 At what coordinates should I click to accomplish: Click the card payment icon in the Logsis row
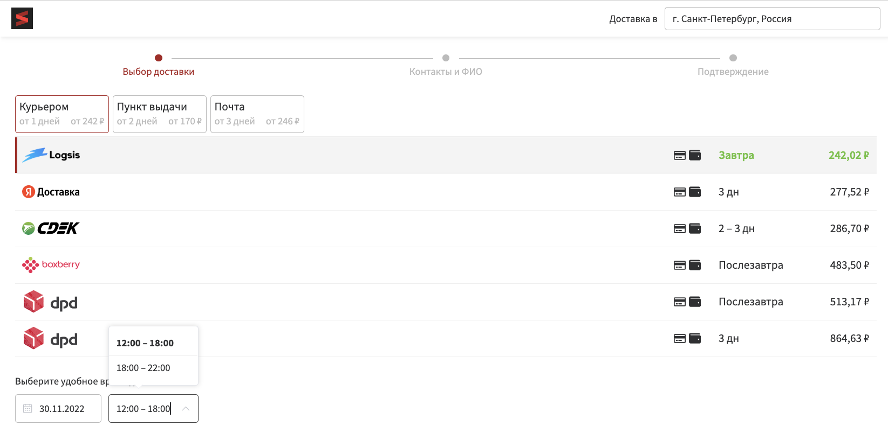point(680,156)
